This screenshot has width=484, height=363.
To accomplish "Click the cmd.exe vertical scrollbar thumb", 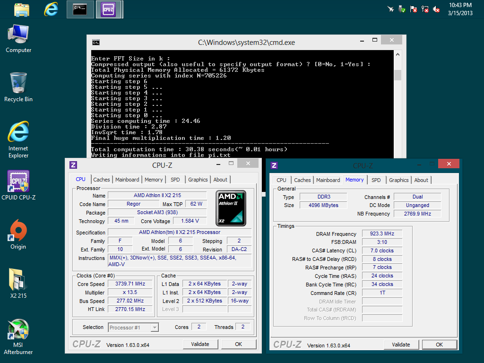I will point(398,75).
